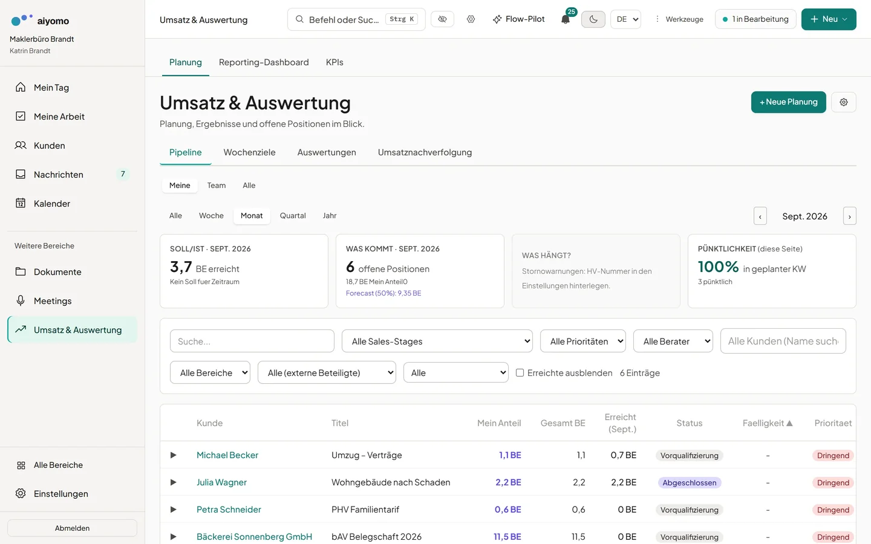
Task: Click the Befehl oder Suche command bar
Action: click(x=356, y=19)
